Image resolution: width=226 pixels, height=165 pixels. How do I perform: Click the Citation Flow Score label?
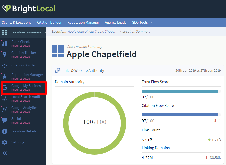(x=158, y=106)
